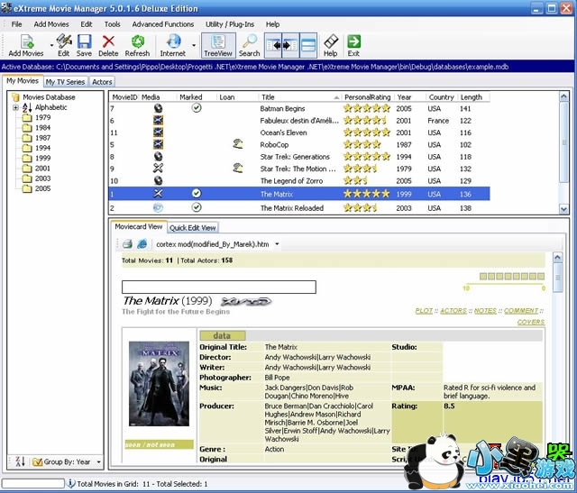Click the Exit toolbar icon

353,41
